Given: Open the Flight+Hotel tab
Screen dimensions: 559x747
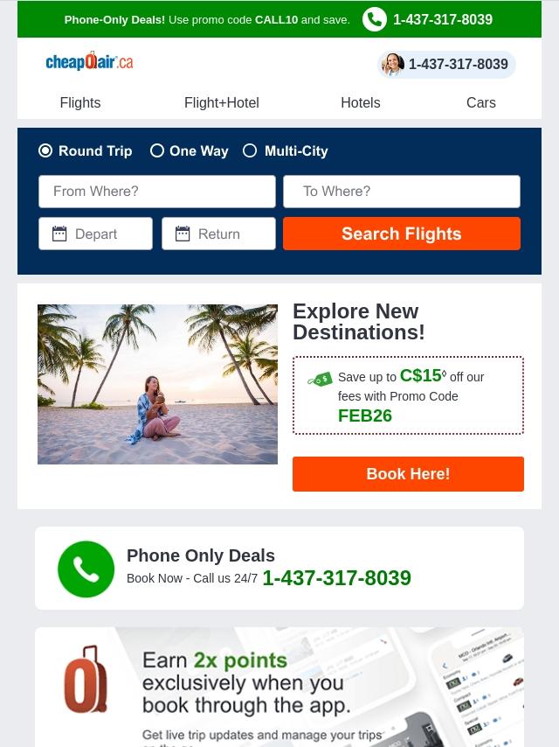Looking at the screenshot, I should 222,103.
